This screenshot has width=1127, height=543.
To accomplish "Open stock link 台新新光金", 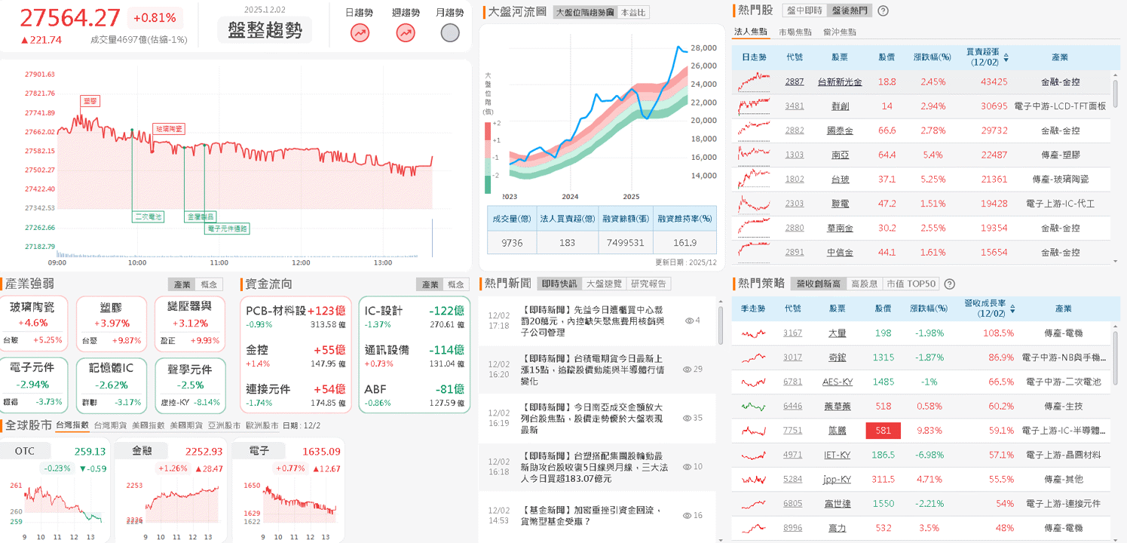I will tap(840, 81).
